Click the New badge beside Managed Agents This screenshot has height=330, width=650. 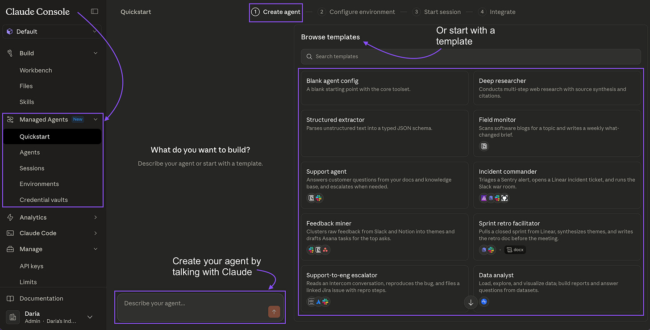78,119
